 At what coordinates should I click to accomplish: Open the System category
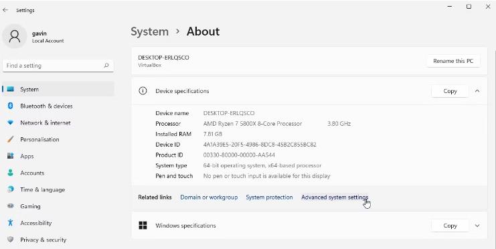pyautogui.click(x=58, y=89)
